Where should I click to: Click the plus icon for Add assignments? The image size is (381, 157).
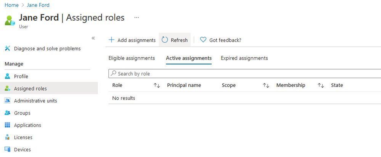pos(111,40)
